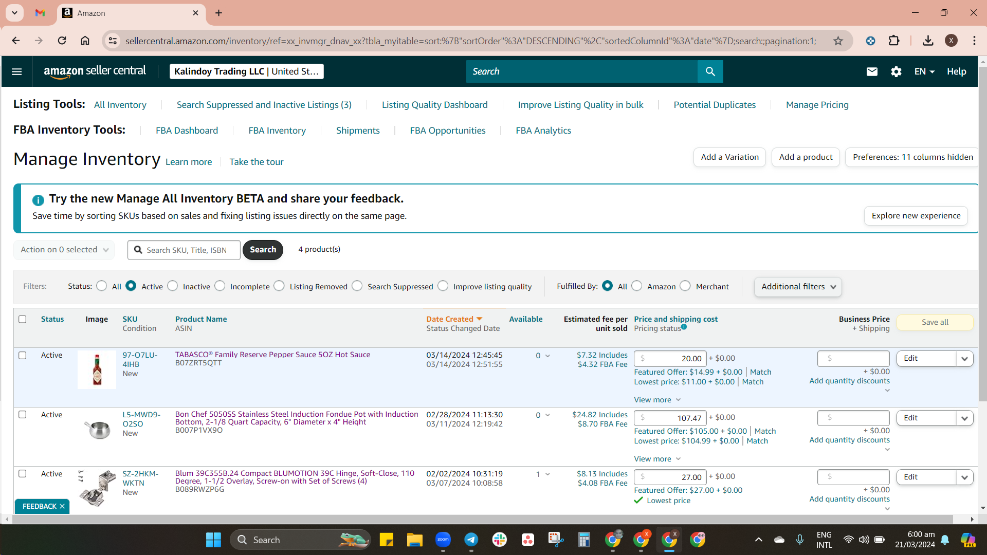Open Windows Start menu
Viewport: 987px width, 555px height.
coord(213,540)
